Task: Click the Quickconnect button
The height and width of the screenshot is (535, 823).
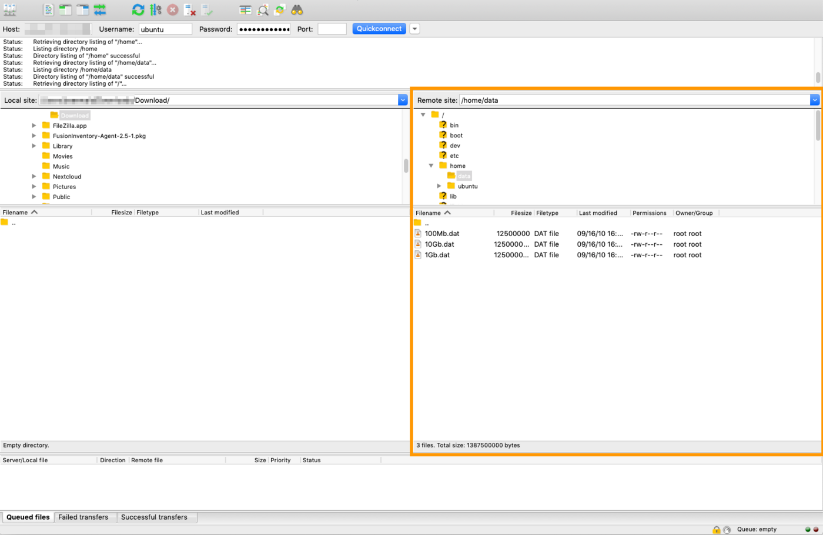Action: tap(379, 28)
